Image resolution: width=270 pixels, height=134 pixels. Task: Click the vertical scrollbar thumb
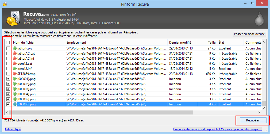click(x=264, y=103)
